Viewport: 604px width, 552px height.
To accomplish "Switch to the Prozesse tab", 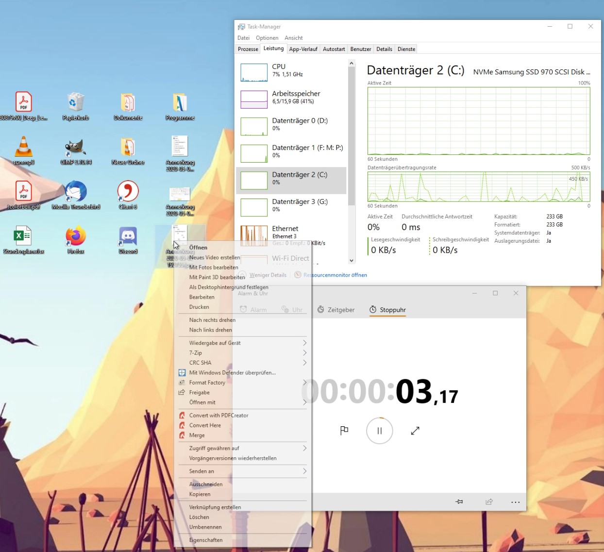I will 248,49.
